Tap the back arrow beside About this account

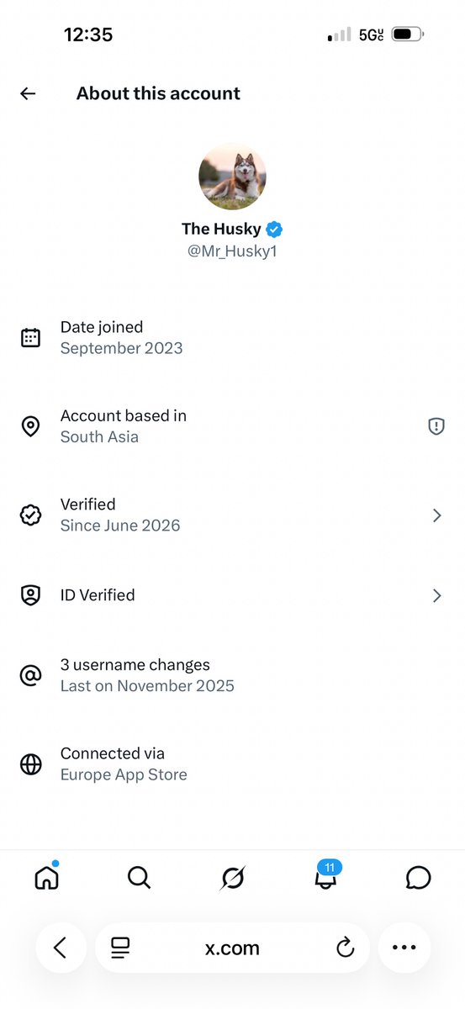pos(28,93)
